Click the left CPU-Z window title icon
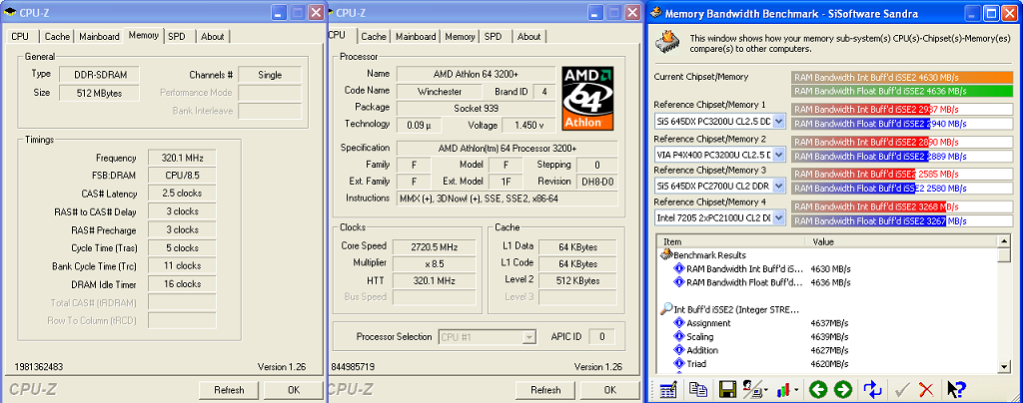The image size is (1023, 403). (x=10, y=12)
